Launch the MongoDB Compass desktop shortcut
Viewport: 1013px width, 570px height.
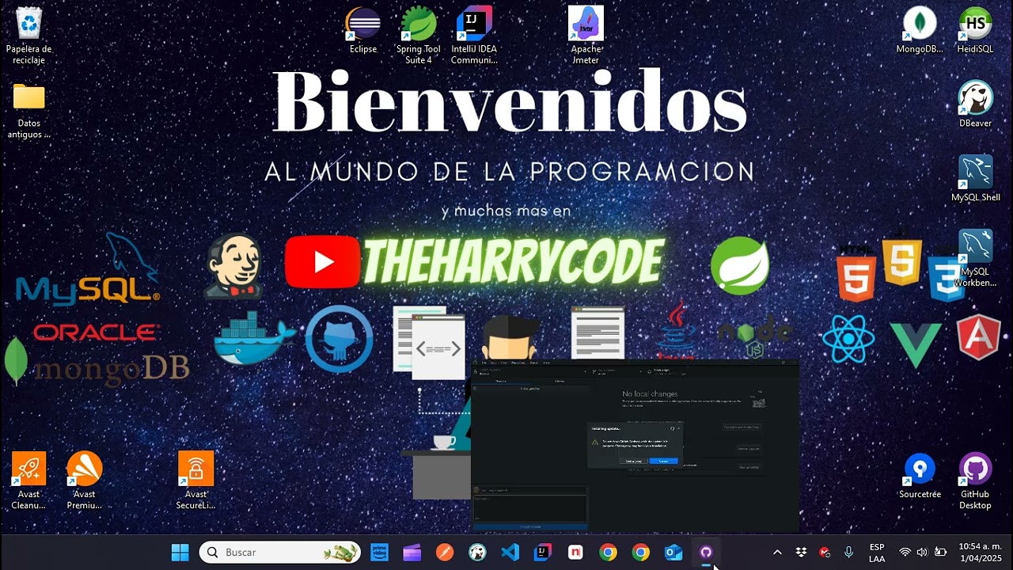pyautogui.click(x=920, y=32)
